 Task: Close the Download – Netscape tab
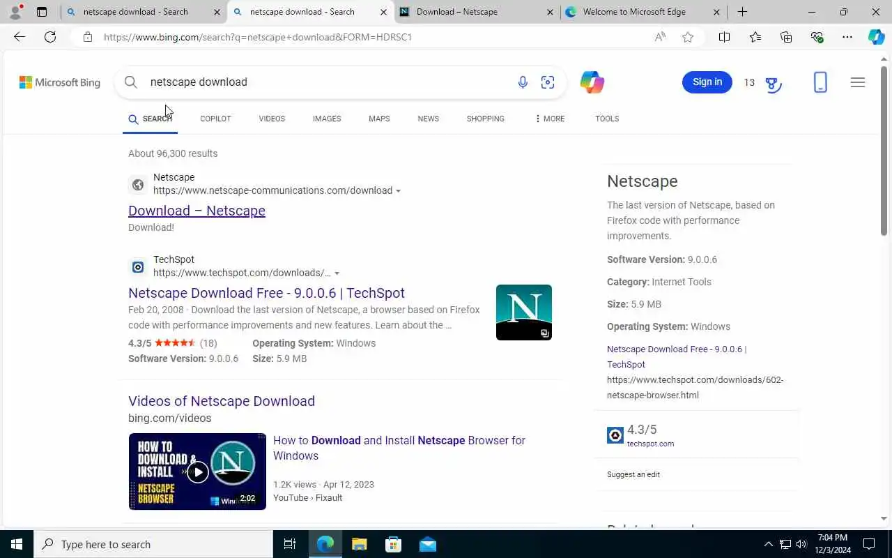point(550,12)
